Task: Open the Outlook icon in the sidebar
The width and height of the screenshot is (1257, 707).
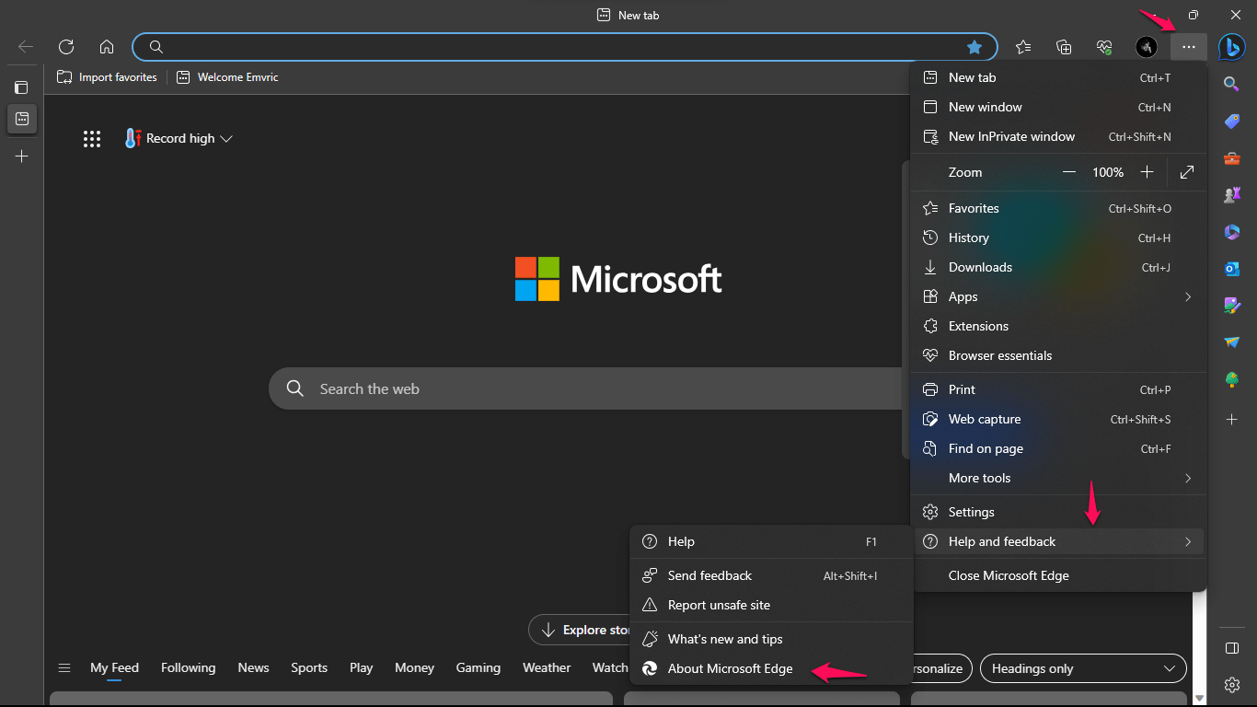Action: [x=1231, y=268]
